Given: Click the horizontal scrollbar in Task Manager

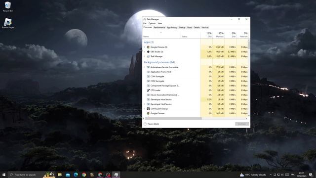Looking at the screenshot, I should point(173,119).
